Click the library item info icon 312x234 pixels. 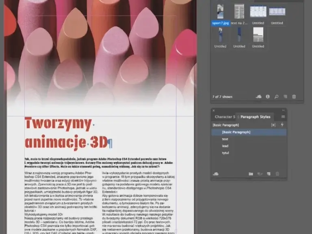tap(268, 97)
